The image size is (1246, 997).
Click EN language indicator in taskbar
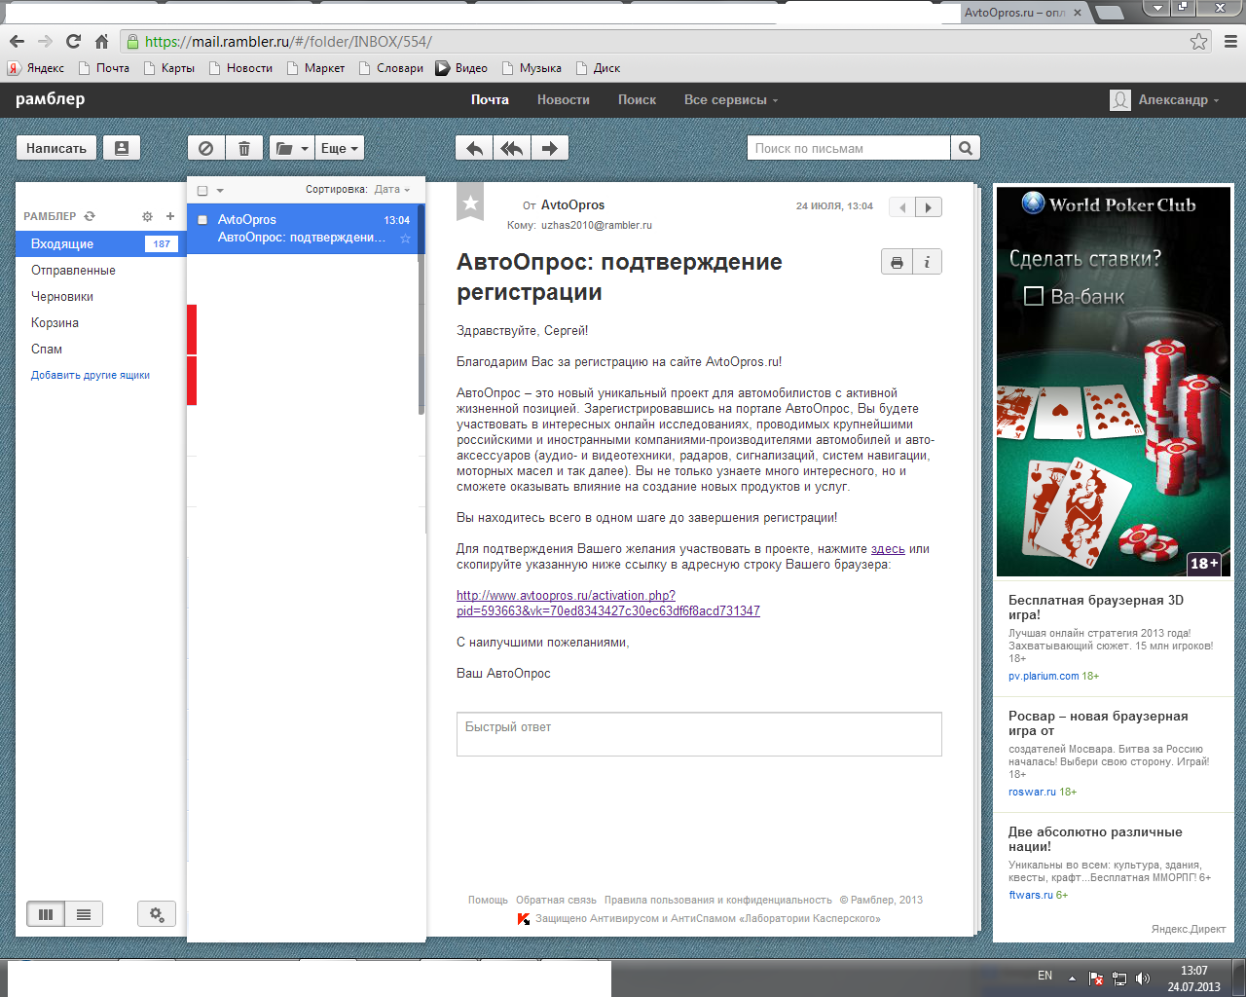click(1044, 976)
